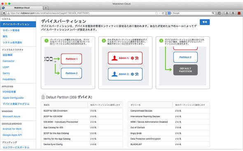Click いいえ value in the BLACKLIST row
Image resolution: width=243 pixels, height=151 pixels.
pyautogui.click(x=178, y=144)
